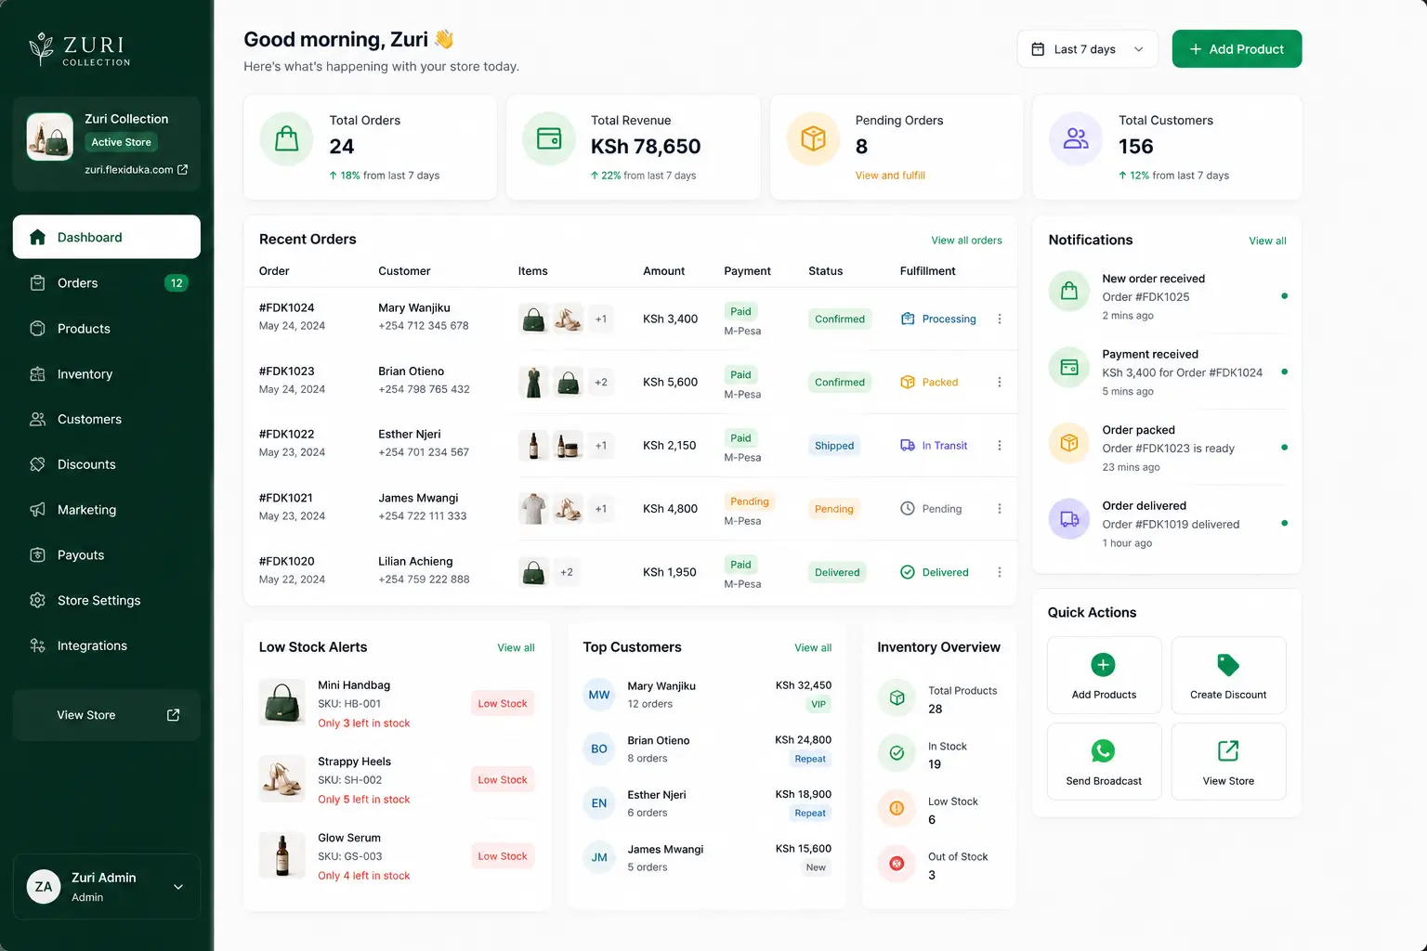The height and width of the screenshot is (951, 1427).
Task: Click order number #FDK1021
Action: click(x=286, y=498)
